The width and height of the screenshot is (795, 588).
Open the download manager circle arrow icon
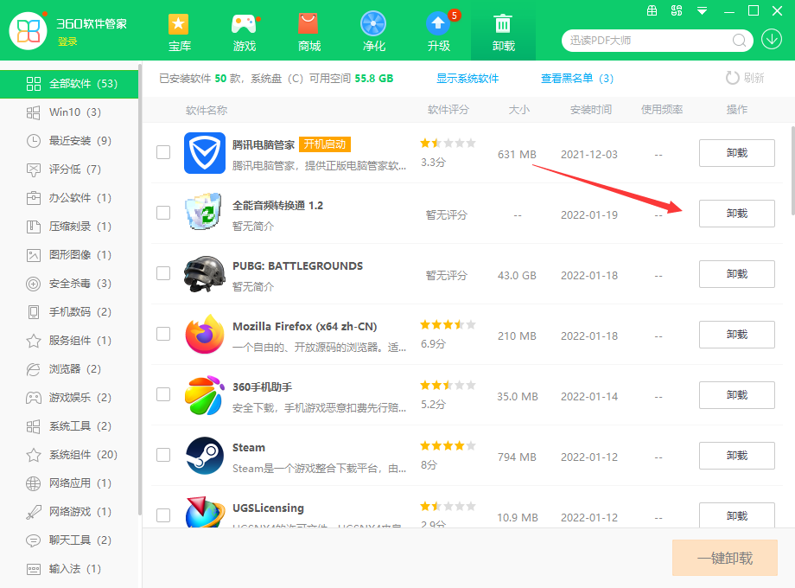pos(772,39)
